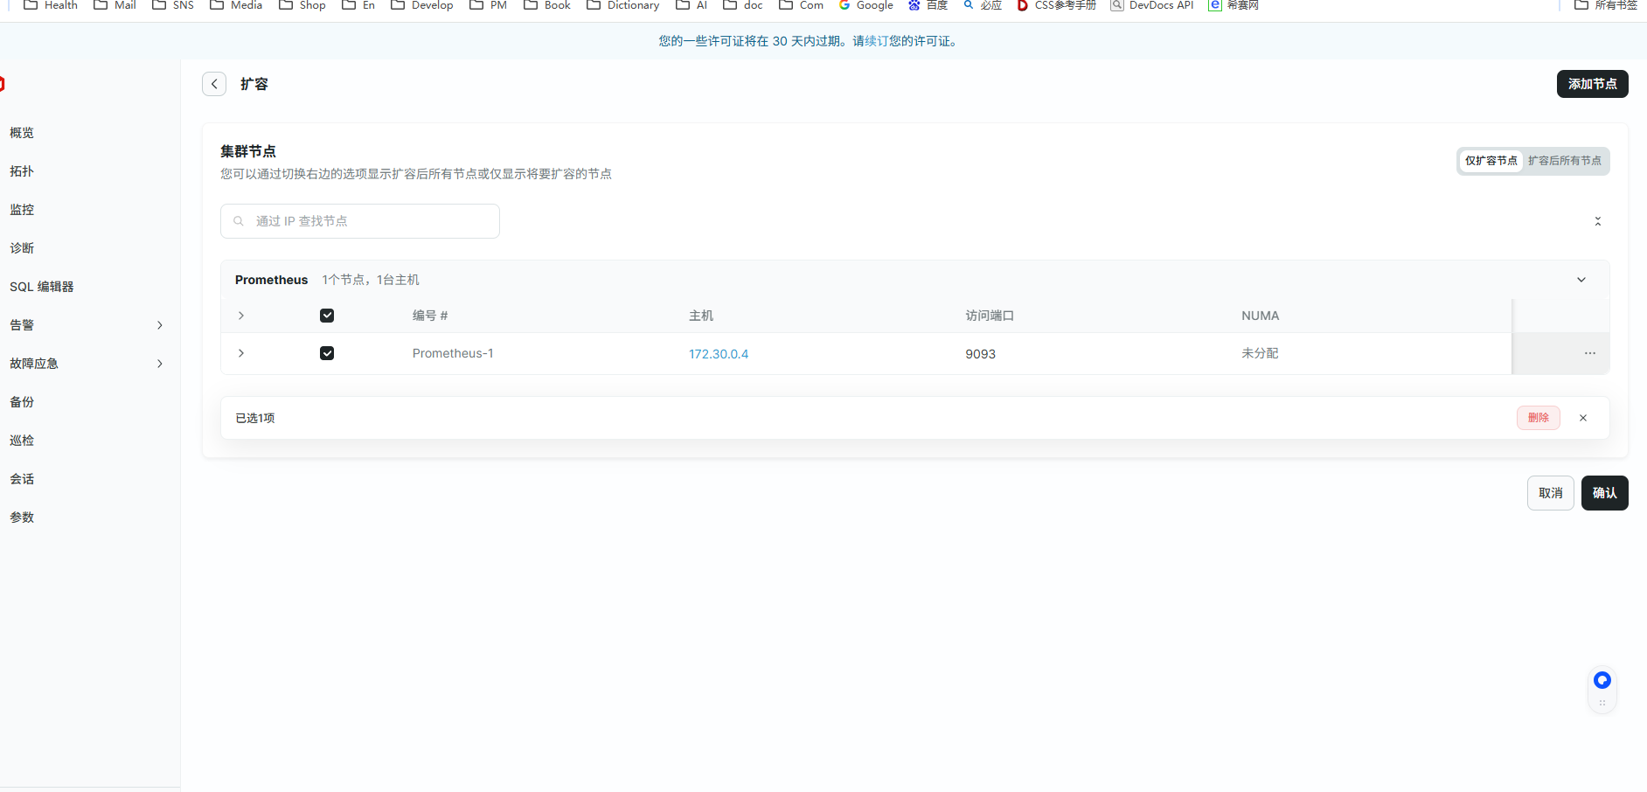1647x792 pixels.
Task: Expand all rows via header row arrow
Action: point(241,316)
